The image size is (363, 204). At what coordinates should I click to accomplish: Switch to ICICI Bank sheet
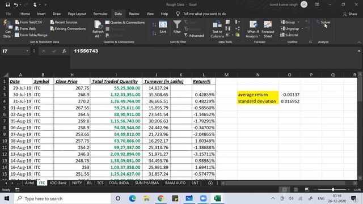[x=58, y=183]
